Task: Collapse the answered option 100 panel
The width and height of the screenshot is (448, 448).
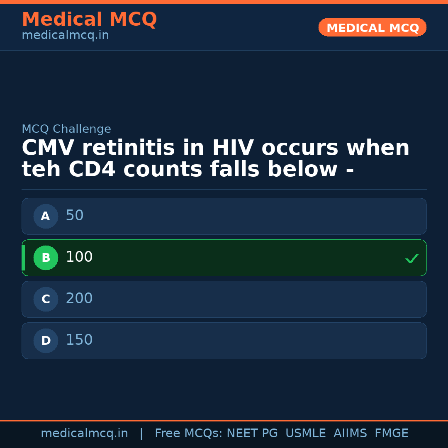Action: pyautogui.click(x=224, y=258)
